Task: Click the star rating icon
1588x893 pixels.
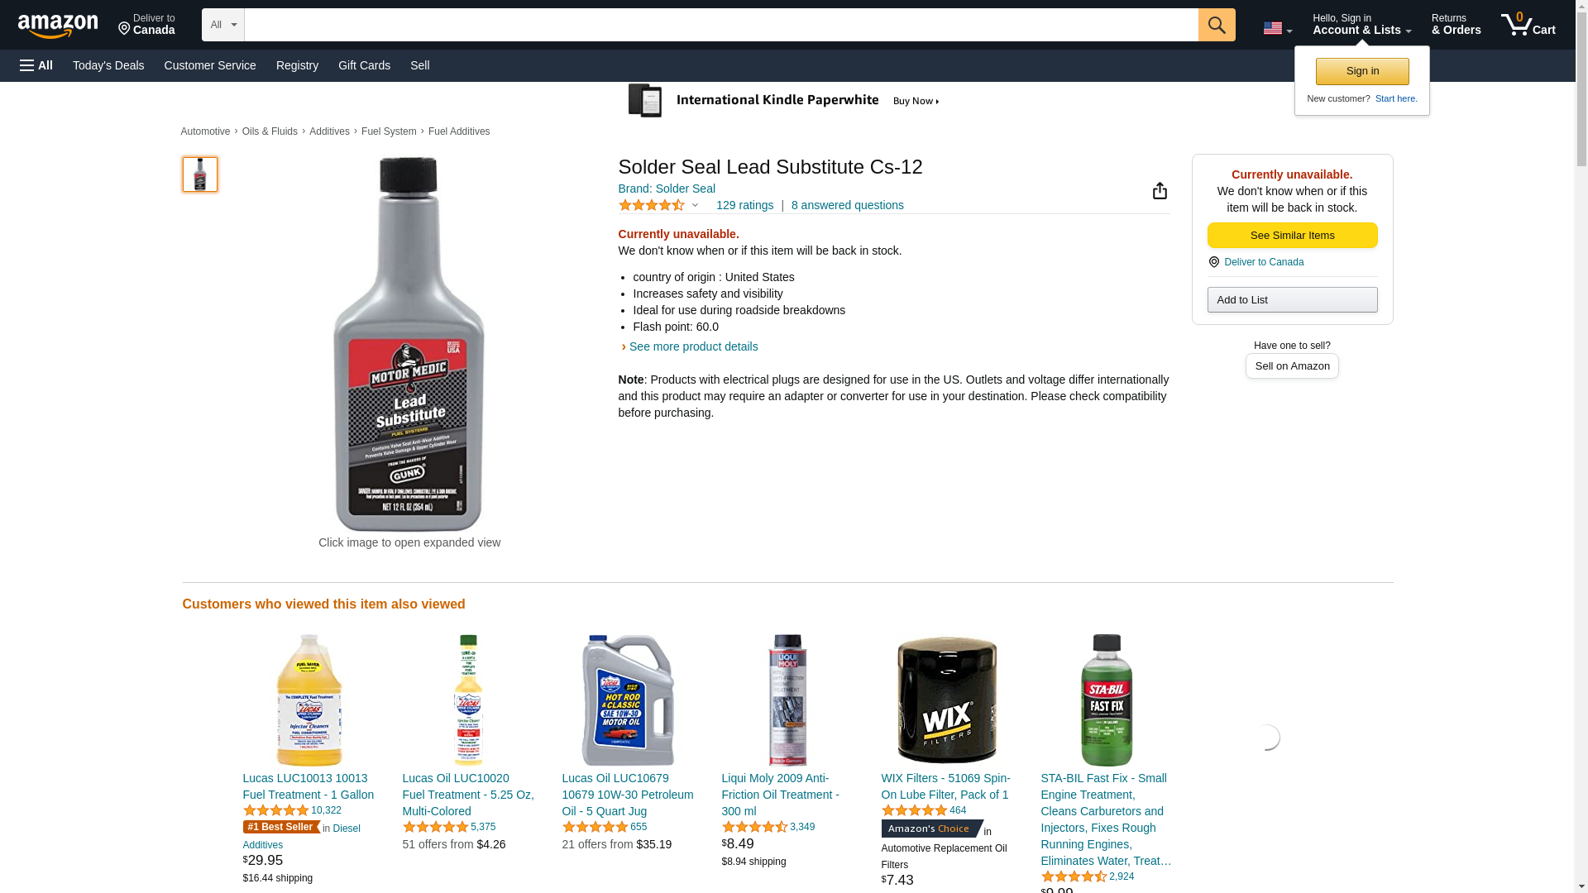Action: point(652,205)
